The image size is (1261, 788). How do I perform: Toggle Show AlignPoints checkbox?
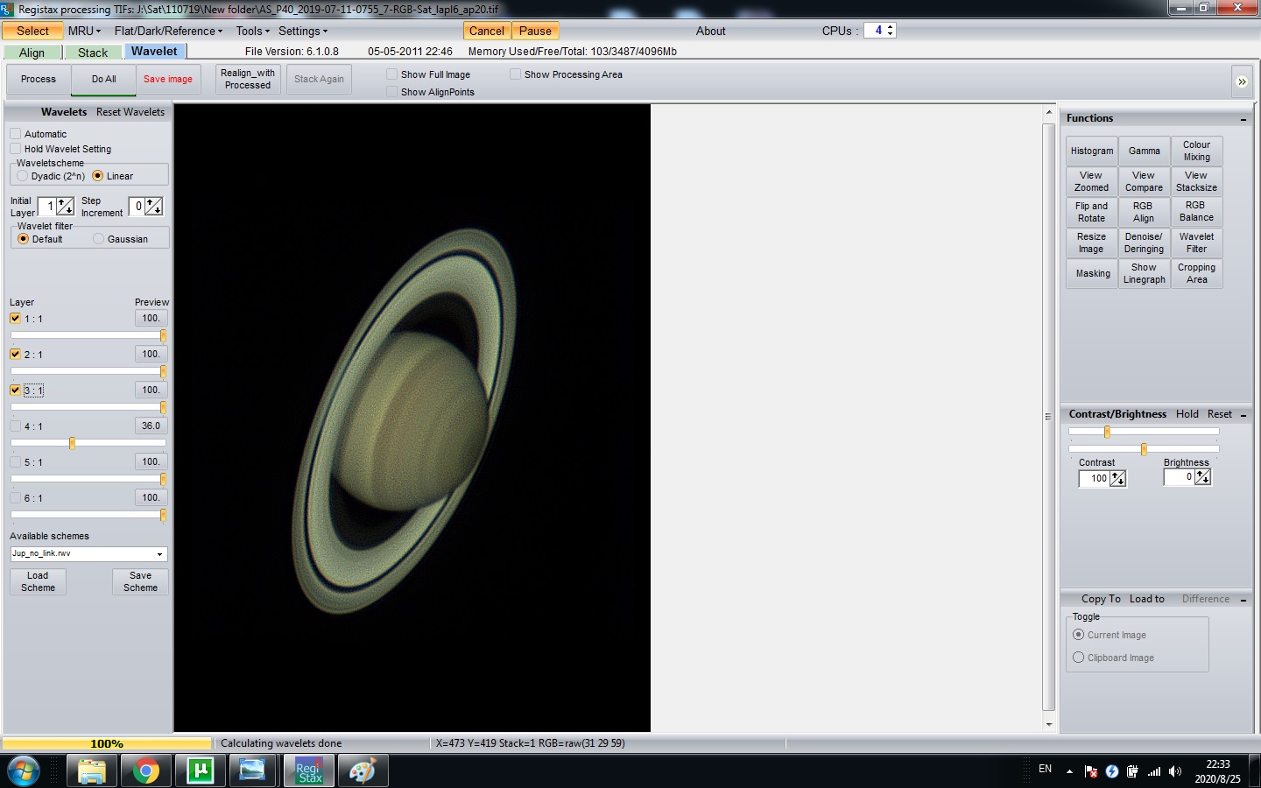tap(392, 92)
